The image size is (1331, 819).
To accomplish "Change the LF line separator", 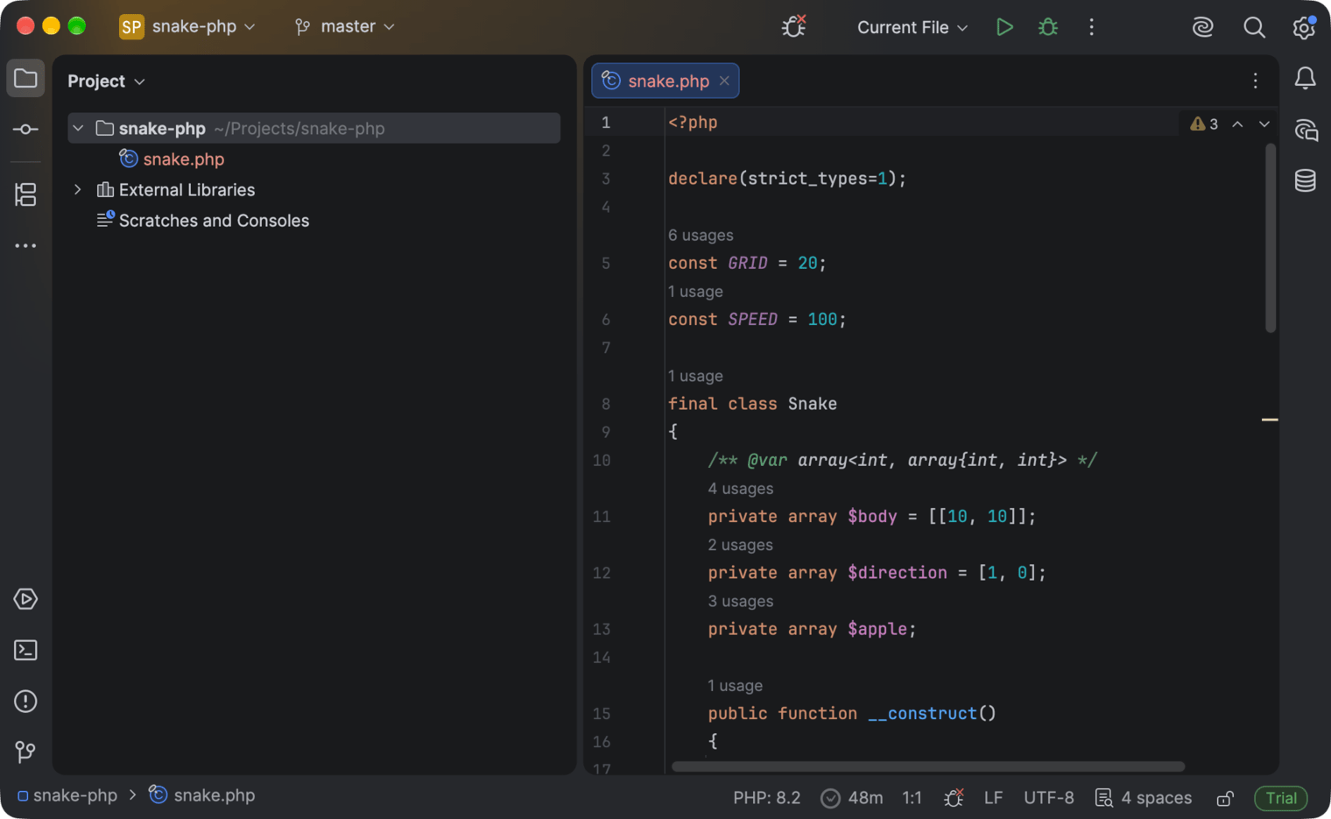I will [x=993, y=798].
